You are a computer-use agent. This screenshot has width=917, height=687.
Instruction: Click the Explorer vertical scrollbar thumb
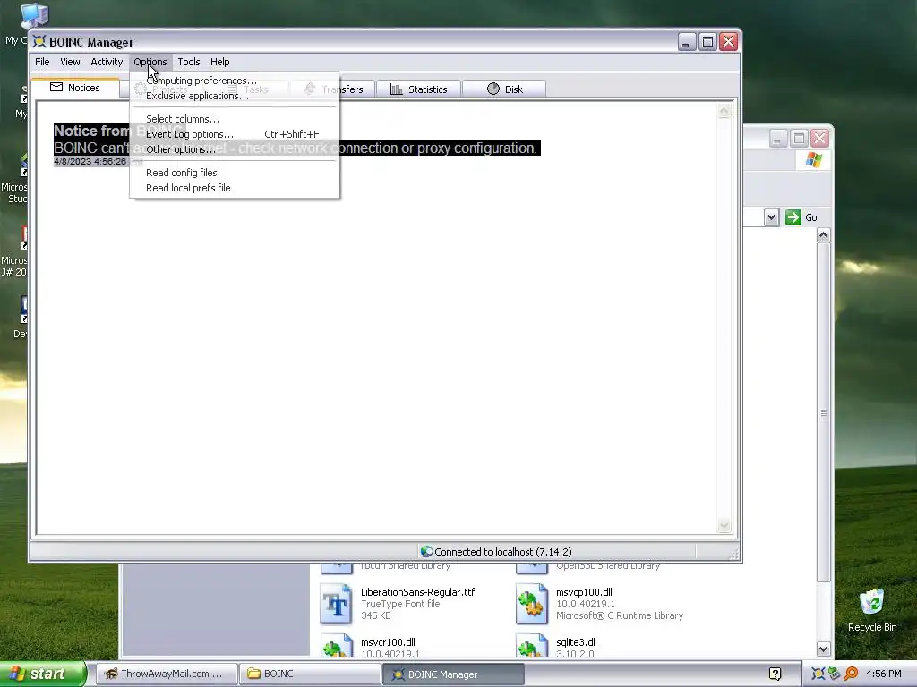pos(824,412)
